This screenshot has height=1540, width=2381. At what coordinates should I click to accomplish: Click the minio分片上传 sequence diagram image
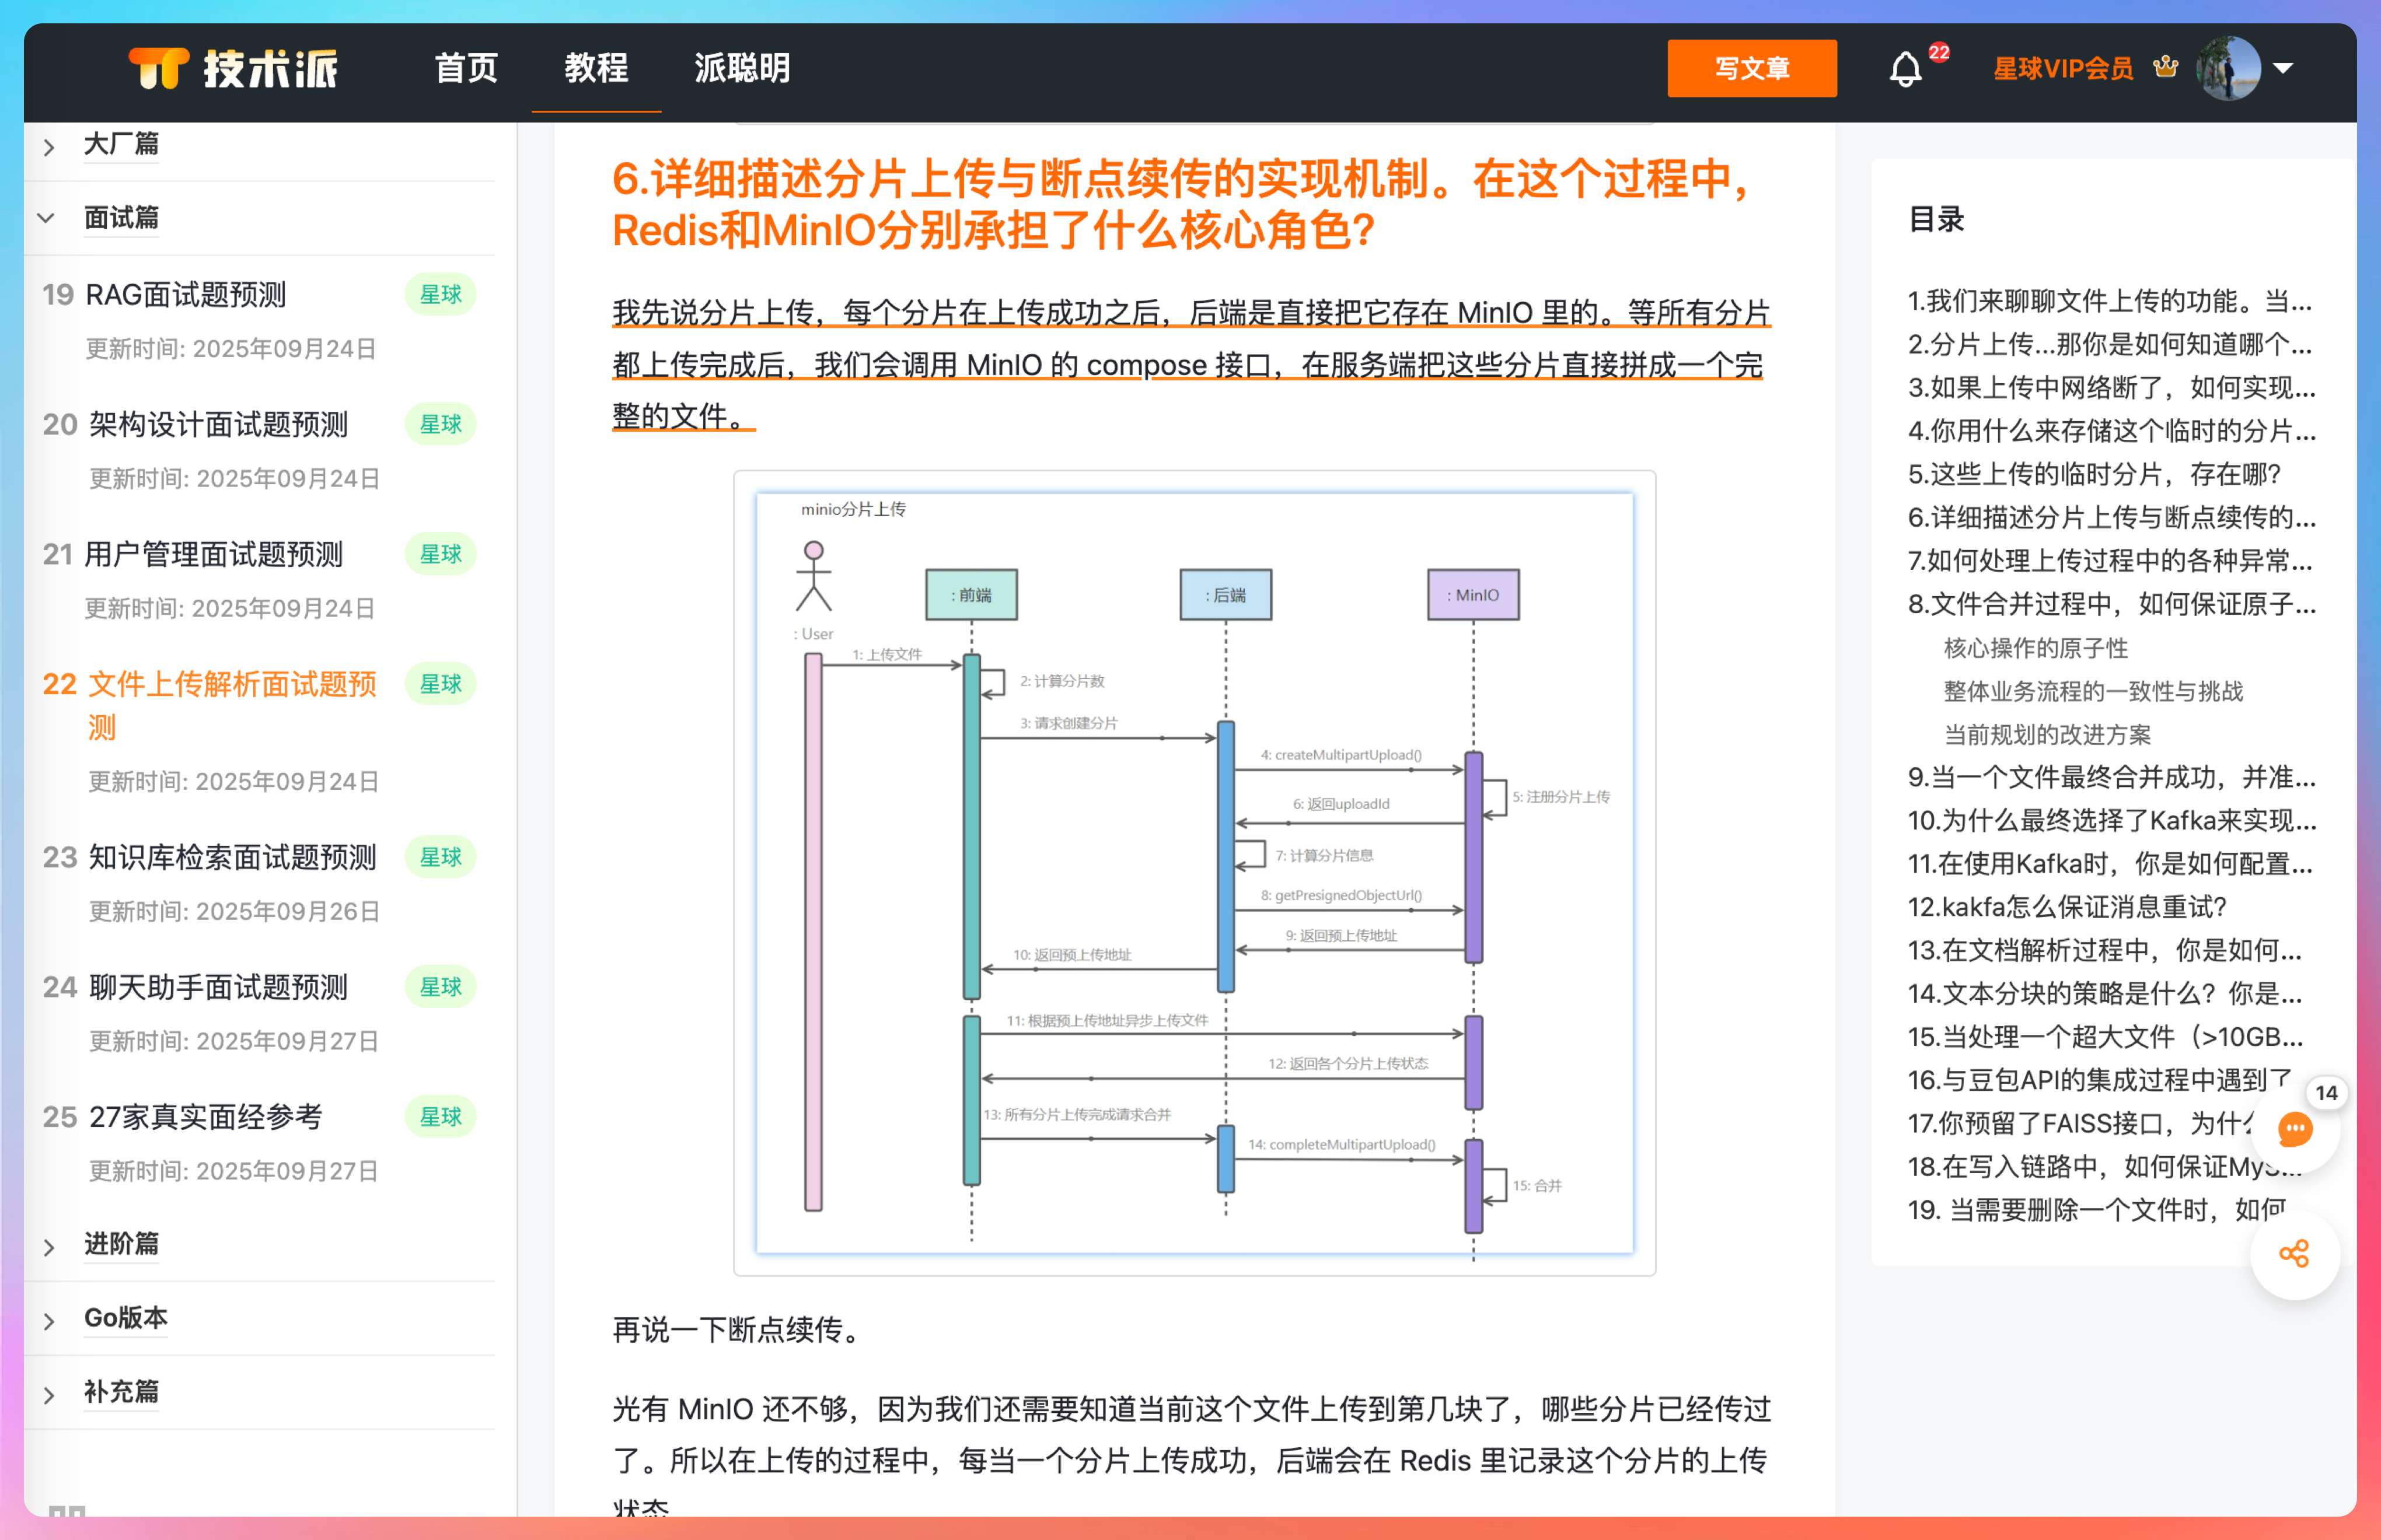1193,872
